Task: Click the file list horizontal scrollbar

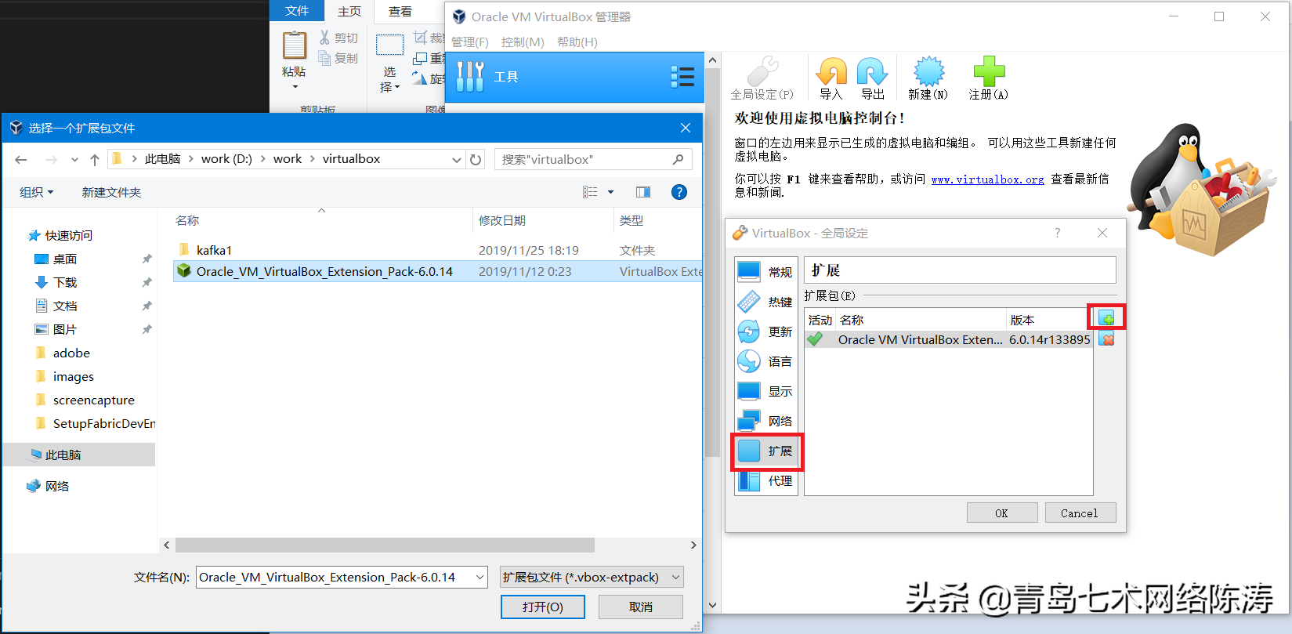Action: click(385, 545)
